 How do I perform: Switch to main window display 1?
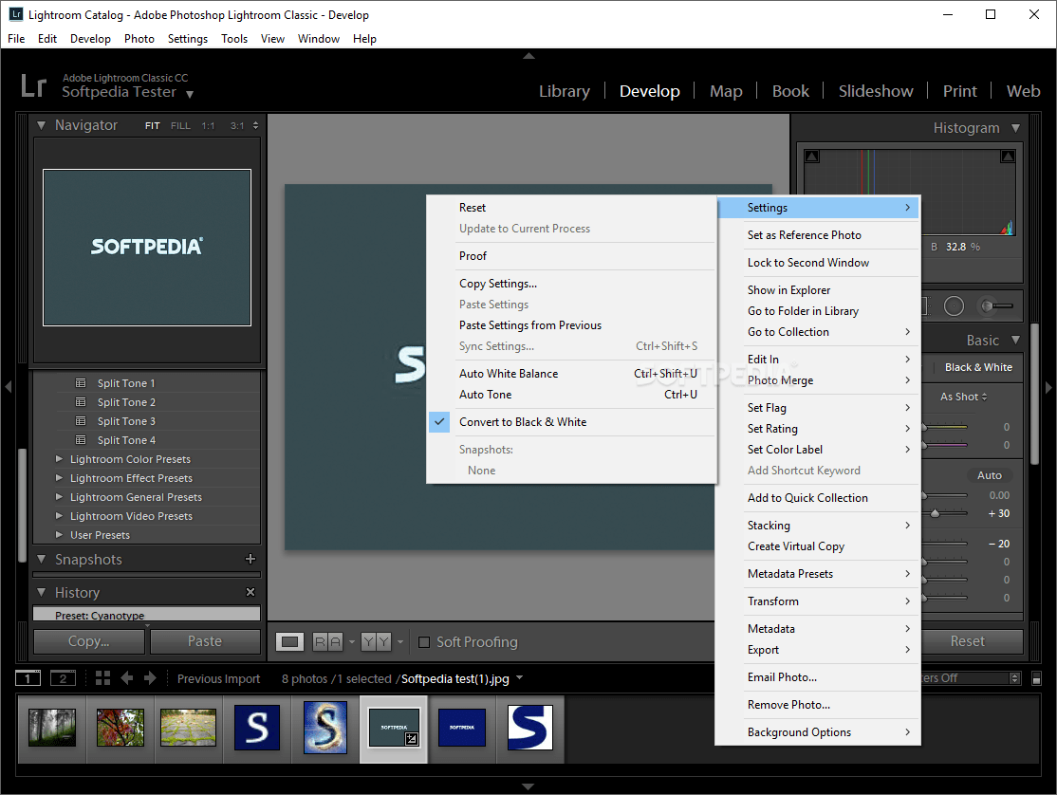pos(28,677)
